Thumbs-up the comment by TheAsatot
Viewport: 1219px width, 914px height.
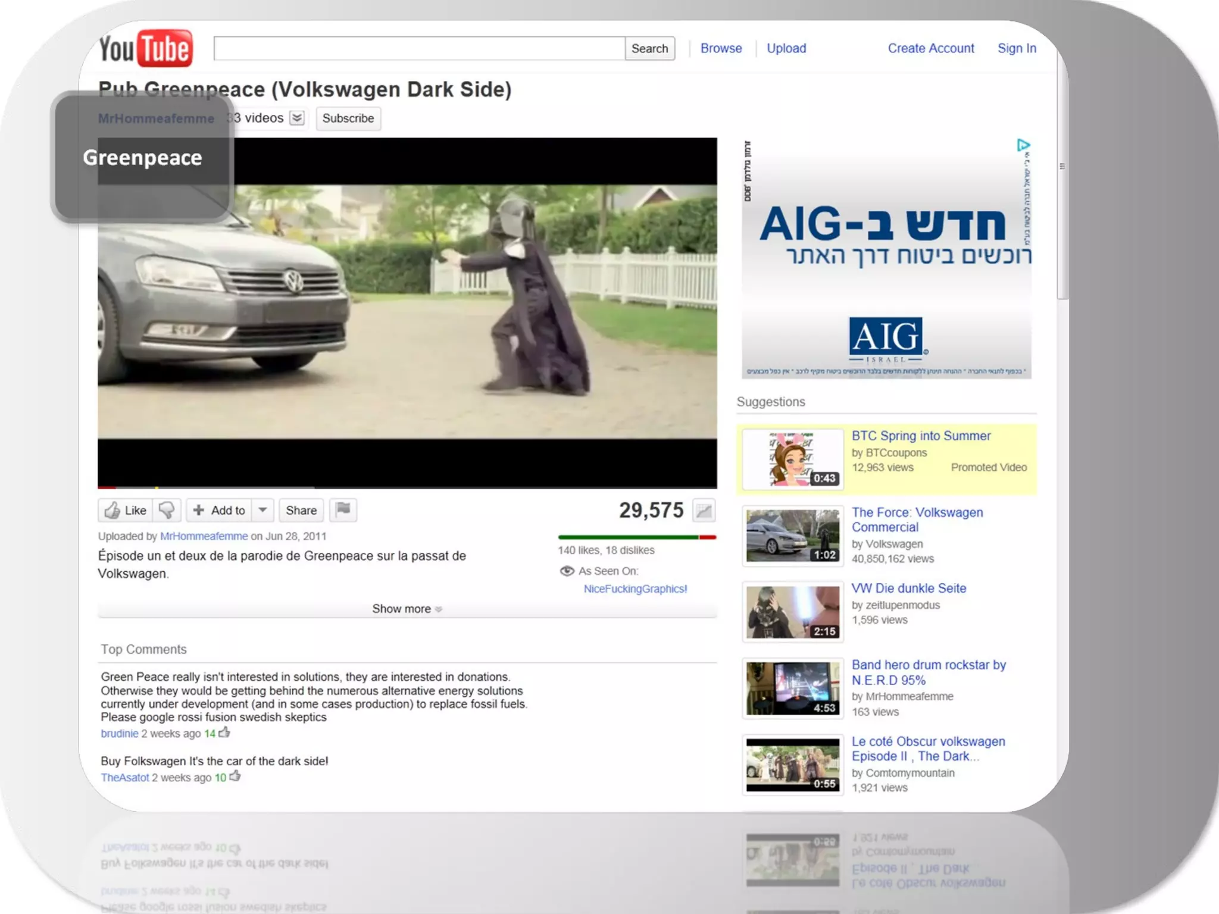click(235, 777)
